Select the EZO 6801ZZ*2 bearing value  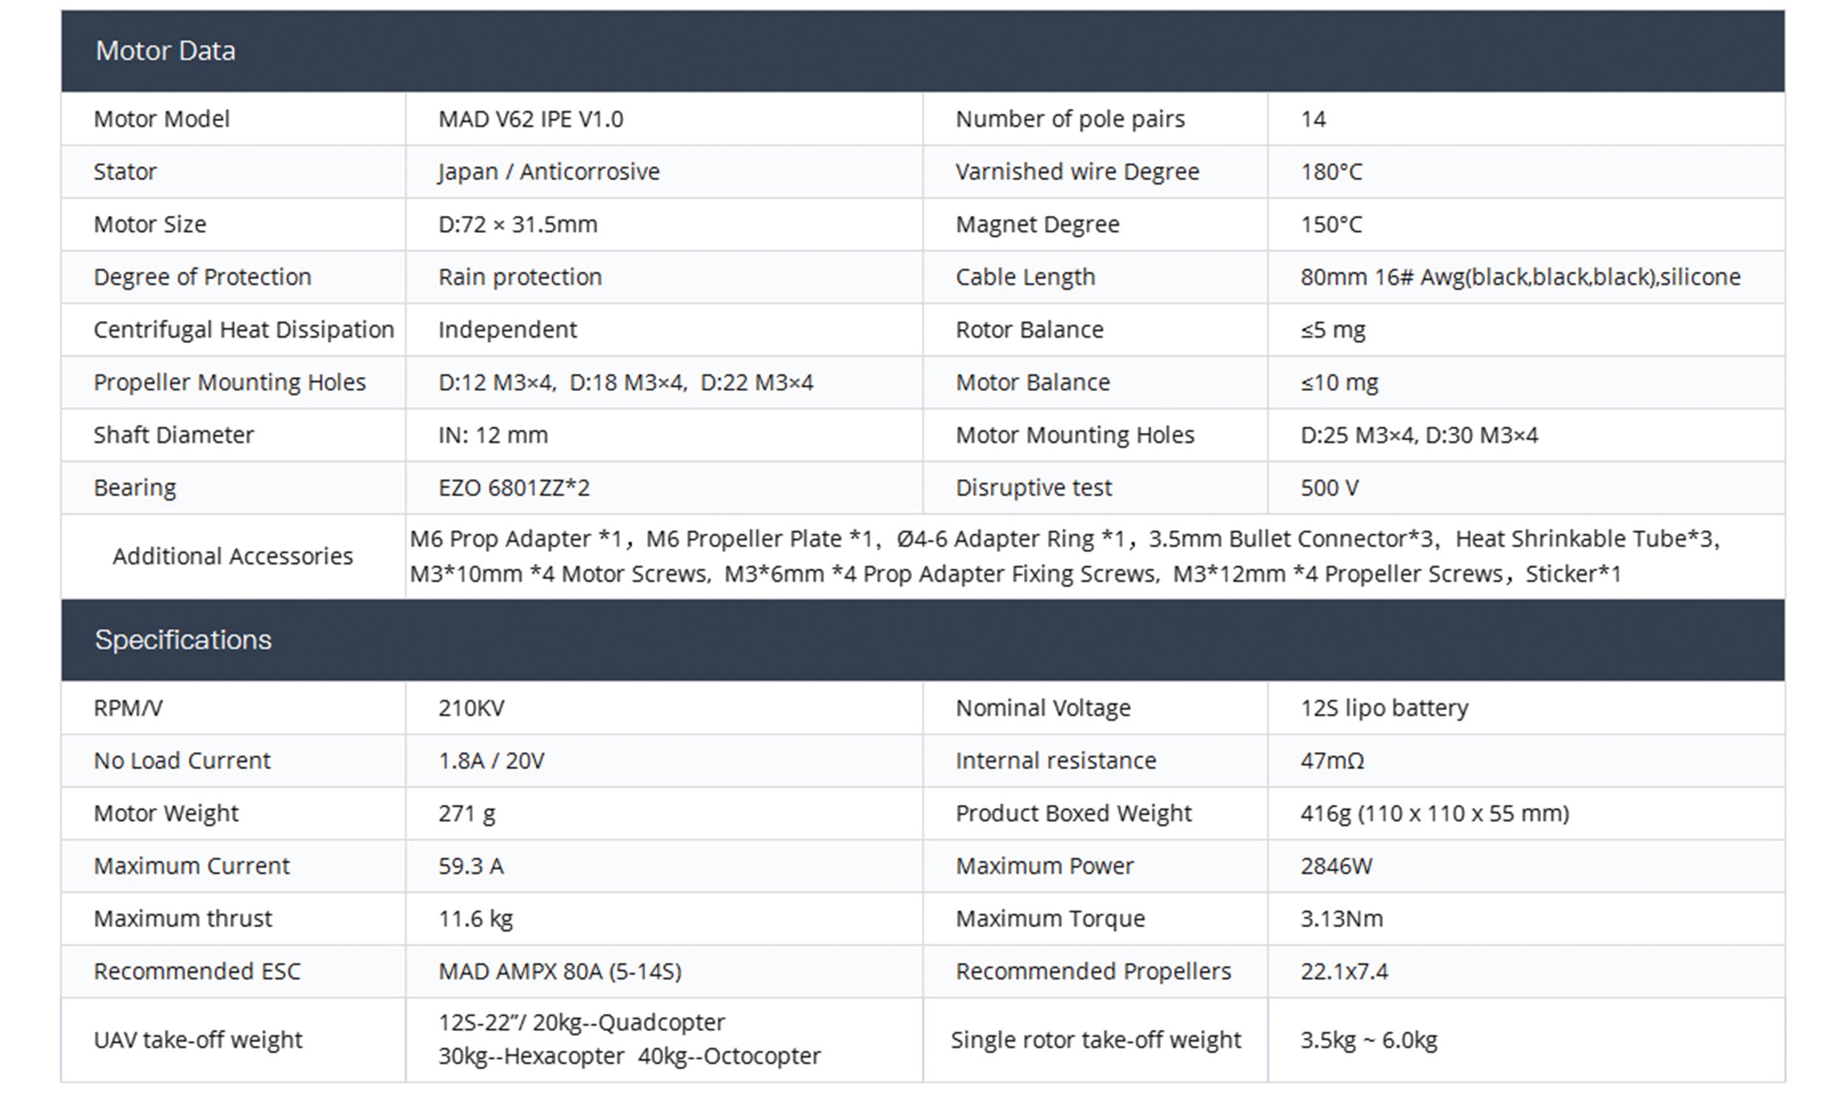pos(514,488)
